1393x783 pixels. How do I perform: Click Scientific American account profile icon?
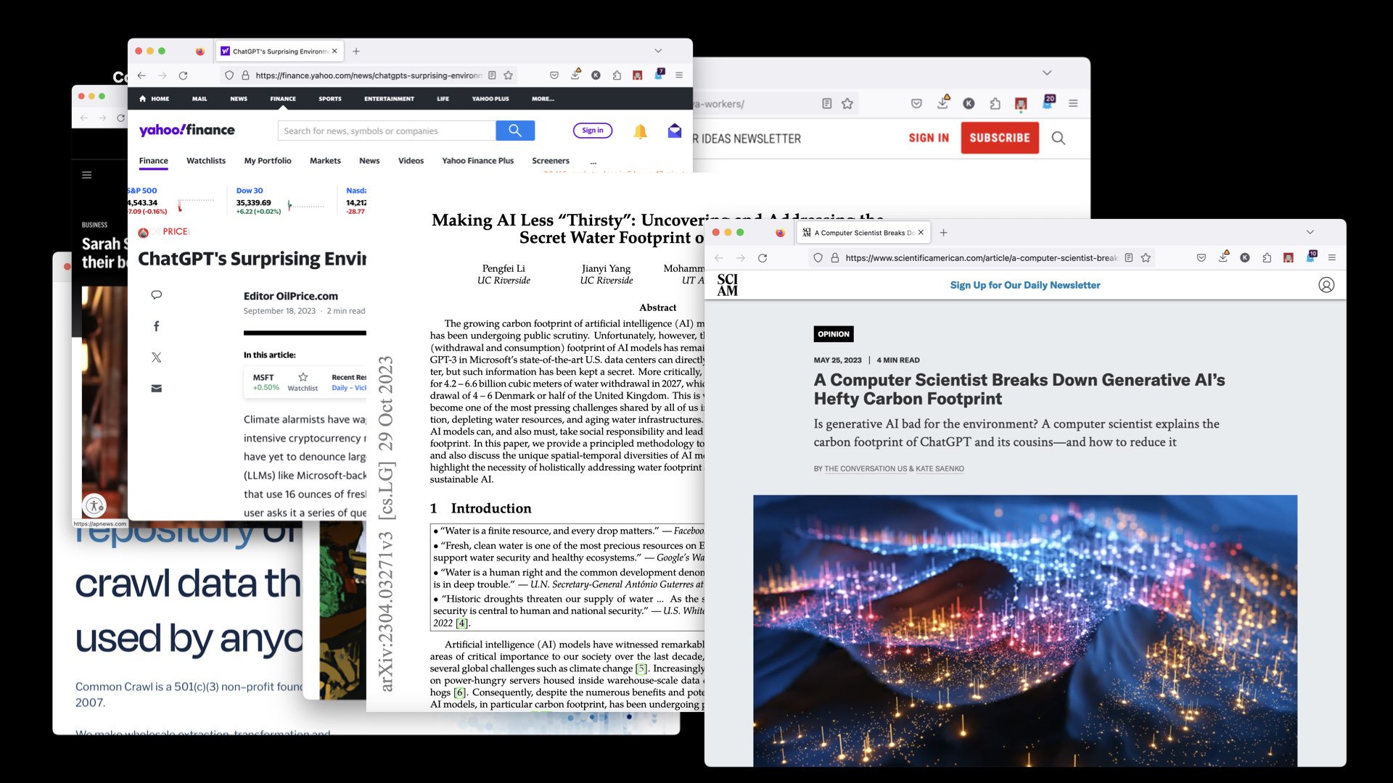click(1326, 285)
